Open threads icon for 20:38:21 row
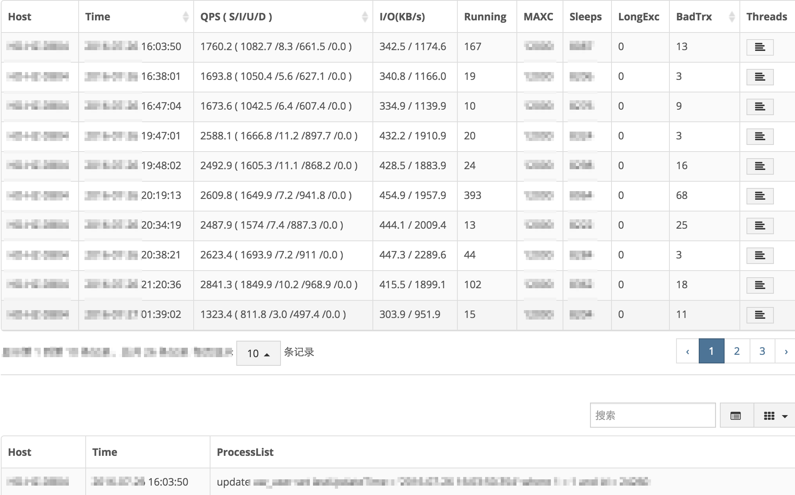The height and width of the screenshot is (495, 795). pos(759,256)
